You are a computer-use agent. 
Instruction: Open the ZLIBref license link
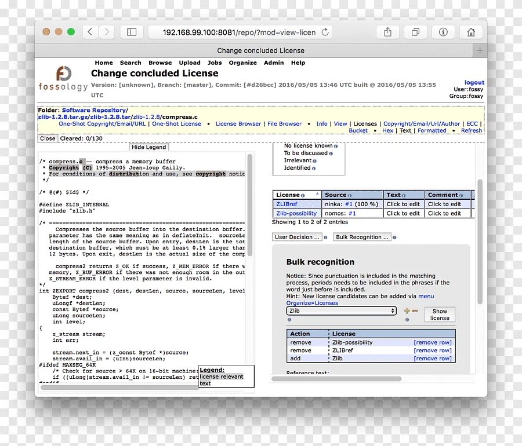click(287, 204)
